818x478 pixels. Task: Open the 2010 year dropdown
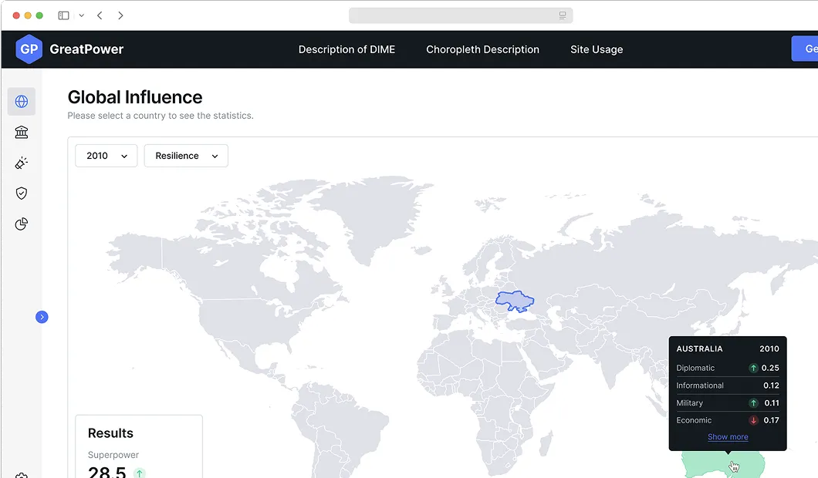[106, 156]
